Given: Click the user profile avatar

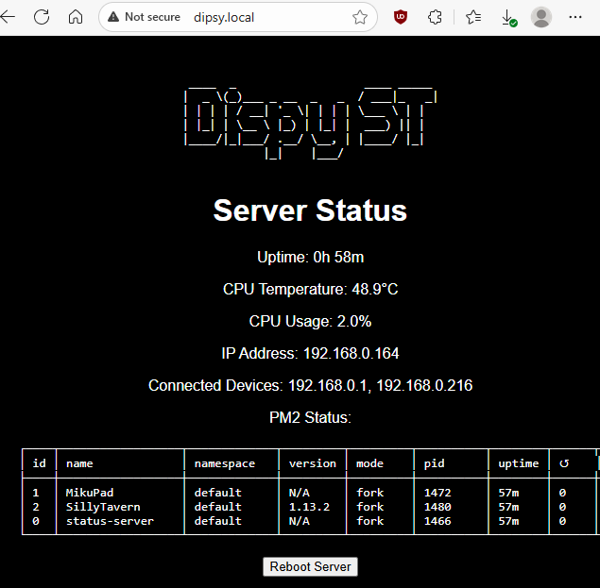Looking at the screenshot, I should pyautogui.click(x=541, y=17).
